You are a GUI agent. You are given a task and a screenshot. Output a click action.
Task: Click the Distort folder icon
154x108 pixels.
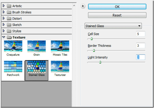point(9,18)
